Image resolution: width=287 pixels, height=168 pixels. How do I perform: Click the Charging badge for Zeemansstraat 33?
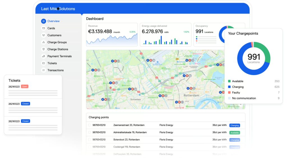pos(235,125)
